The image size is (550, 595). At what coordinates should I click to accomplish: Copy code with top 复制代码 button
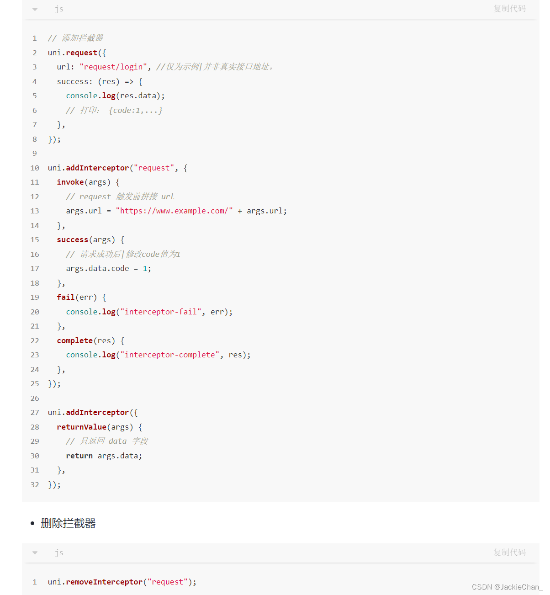[x=509, y=9]
